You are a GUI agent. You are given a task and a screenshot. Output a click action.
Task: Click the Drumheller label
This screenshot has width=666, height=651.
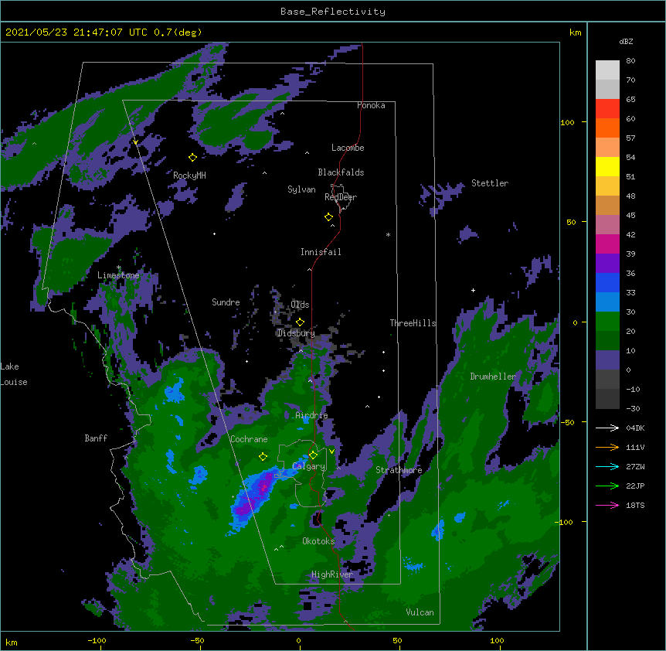click(493, 377)
